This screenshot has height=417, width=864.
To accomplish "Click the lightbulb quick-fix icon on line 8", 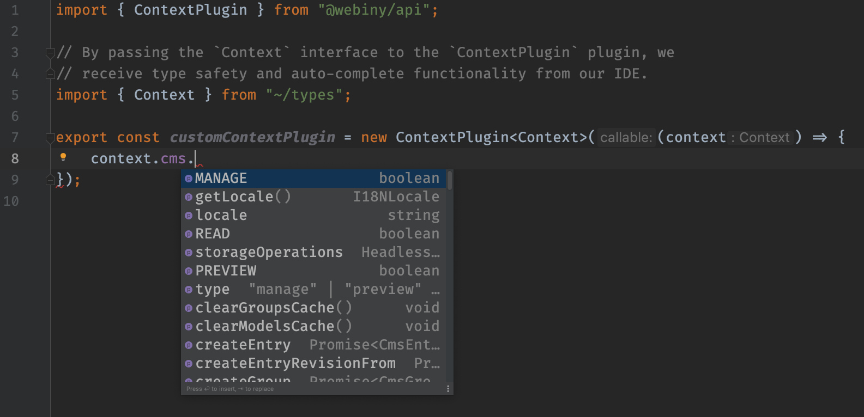I will point(64,157).
